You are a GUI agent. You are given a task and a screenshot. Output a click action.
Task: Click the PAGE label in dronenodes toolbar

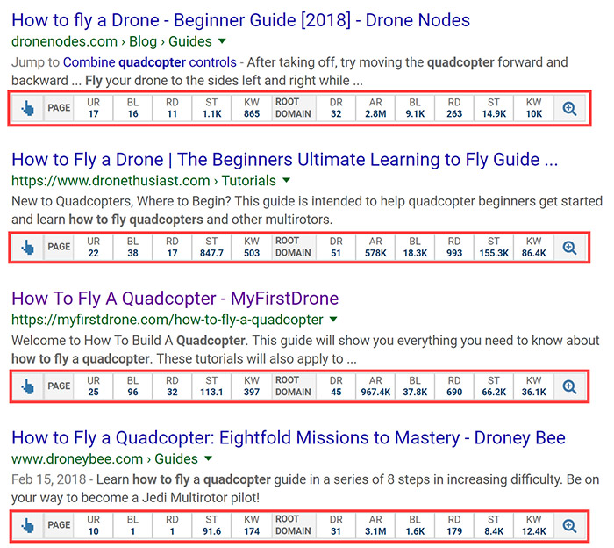click(59, 108)
